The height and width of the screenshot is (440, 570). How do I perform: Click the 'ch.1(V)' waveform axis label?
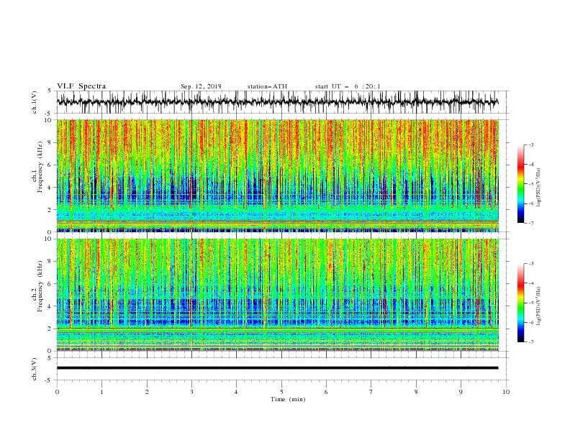tap(35, 102)
